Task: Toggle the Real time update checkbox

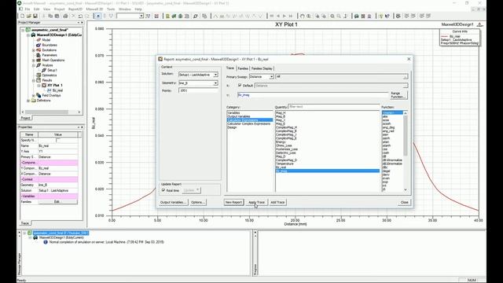Action: click(x=163, y=190)
